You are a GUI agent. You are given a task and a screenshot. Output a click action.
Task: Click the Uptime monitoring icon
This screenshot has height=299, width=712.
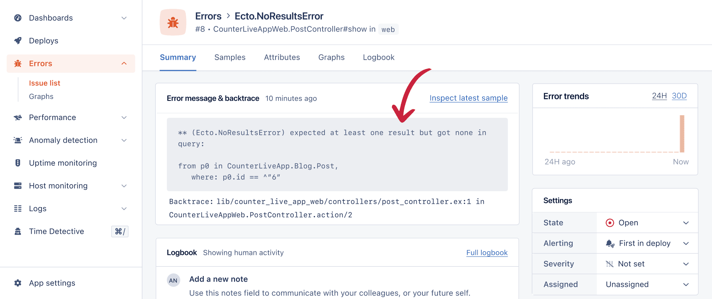17,163
